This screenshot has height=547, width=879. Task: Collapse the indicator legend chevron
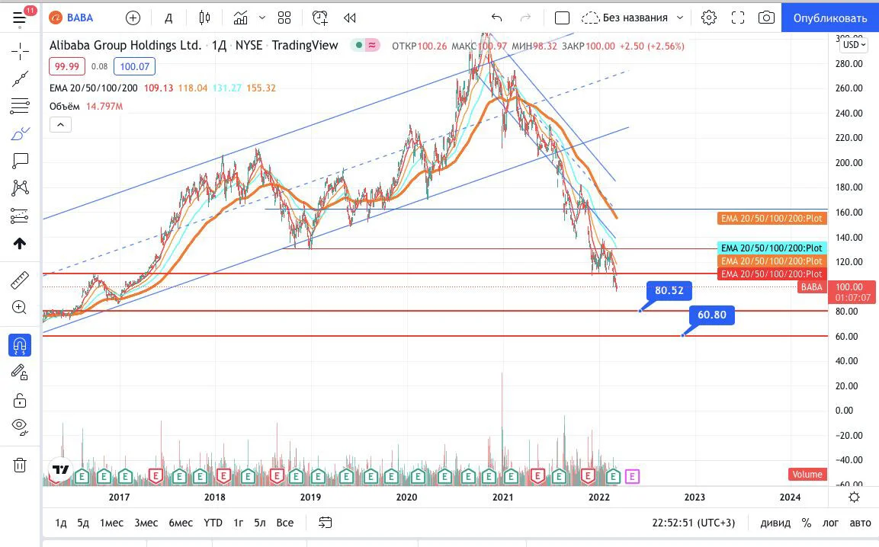tap(60, 124)
